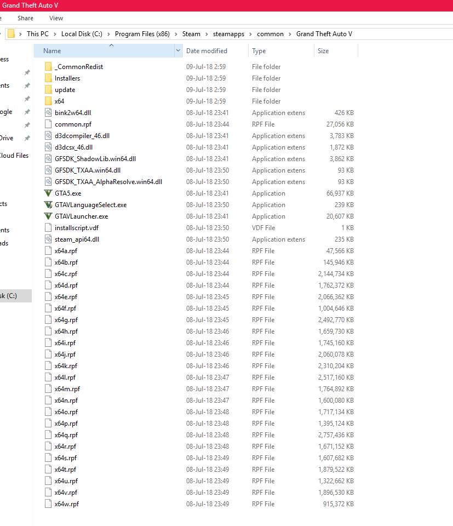
Task: Click the GFSDK_TXAA.win64.dll file icon
Action: point(48,170)
